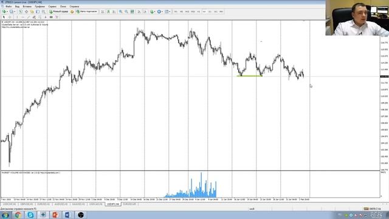Open the Вставка menu
The height and width of the screenshot is (219, 389).
click(x=27, y=7)
